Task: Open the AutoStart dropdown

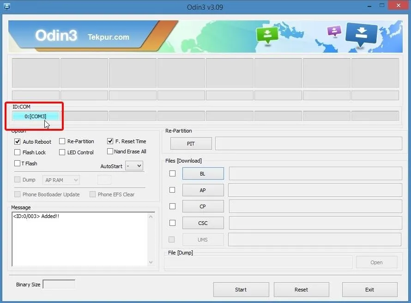Action: [x=134, y=166]
